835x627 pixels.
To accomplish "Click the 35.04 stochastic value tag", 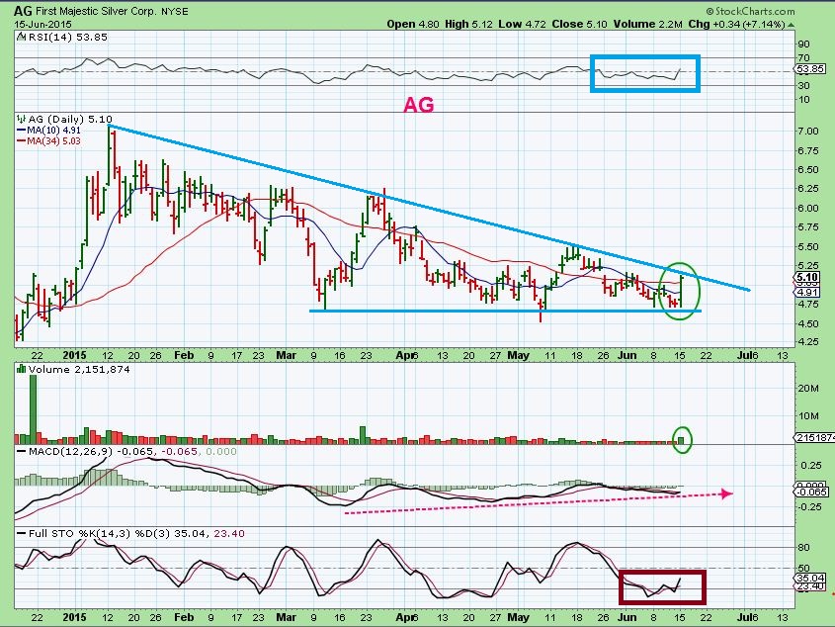I will pos(809,578).
